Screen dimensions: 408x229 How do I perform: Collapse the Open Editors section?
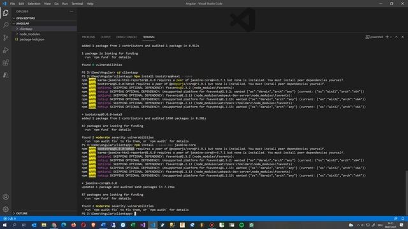[x=45, y=18]
